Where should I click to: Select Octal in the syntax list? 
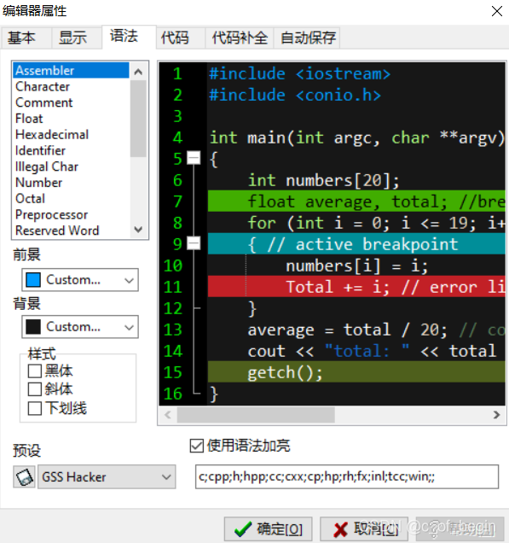coord(72,198)
